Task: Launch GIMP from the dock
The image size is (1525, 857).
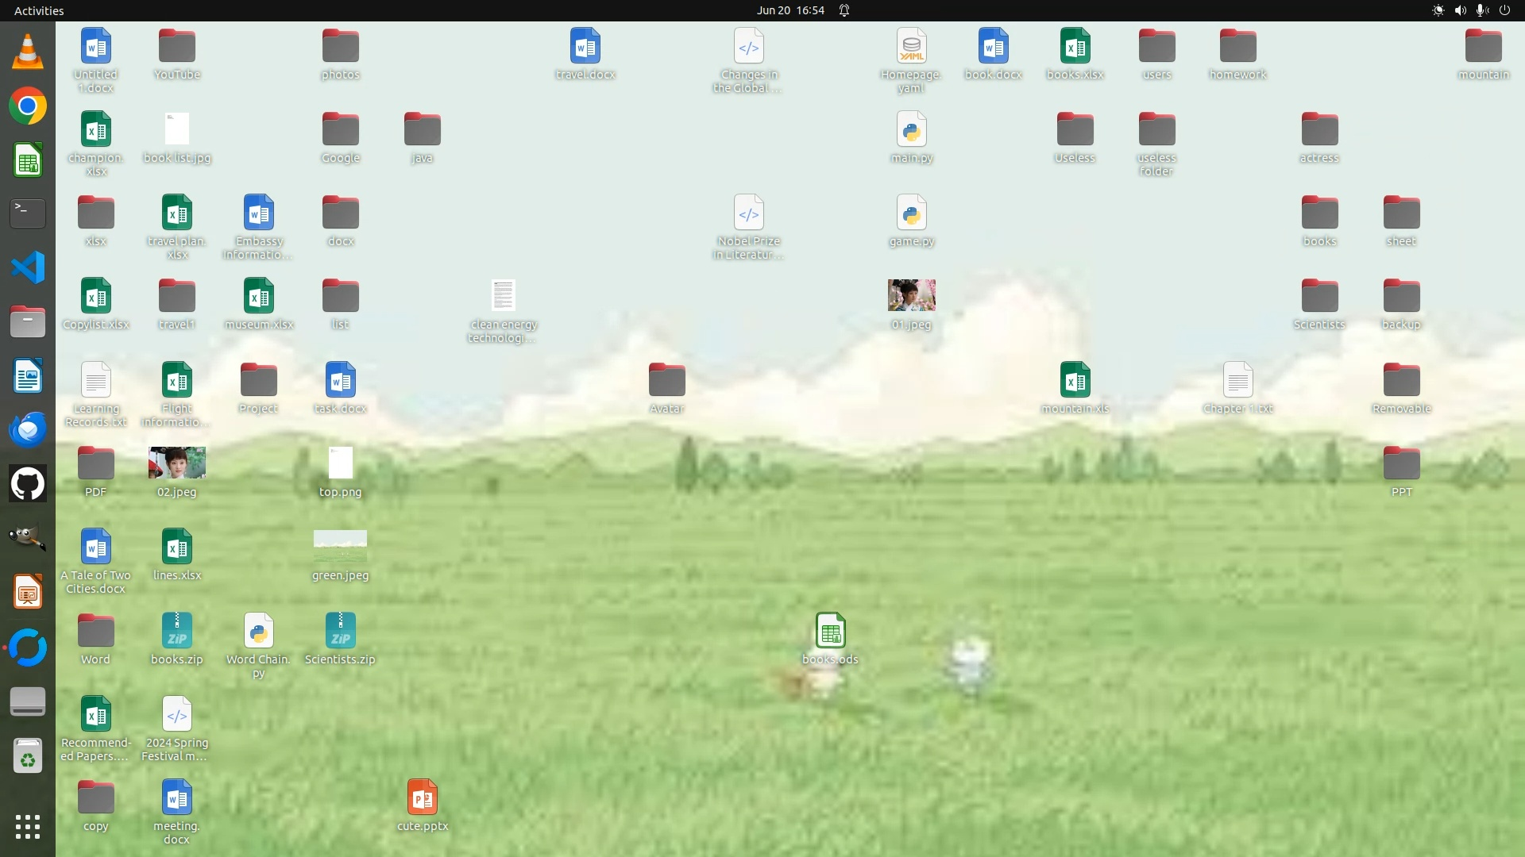Action: coord(28,537)
